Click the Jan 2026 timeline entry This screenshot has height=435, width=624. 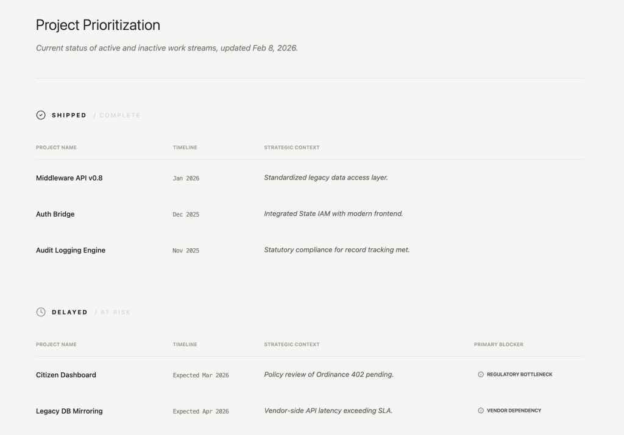(186, 178)
